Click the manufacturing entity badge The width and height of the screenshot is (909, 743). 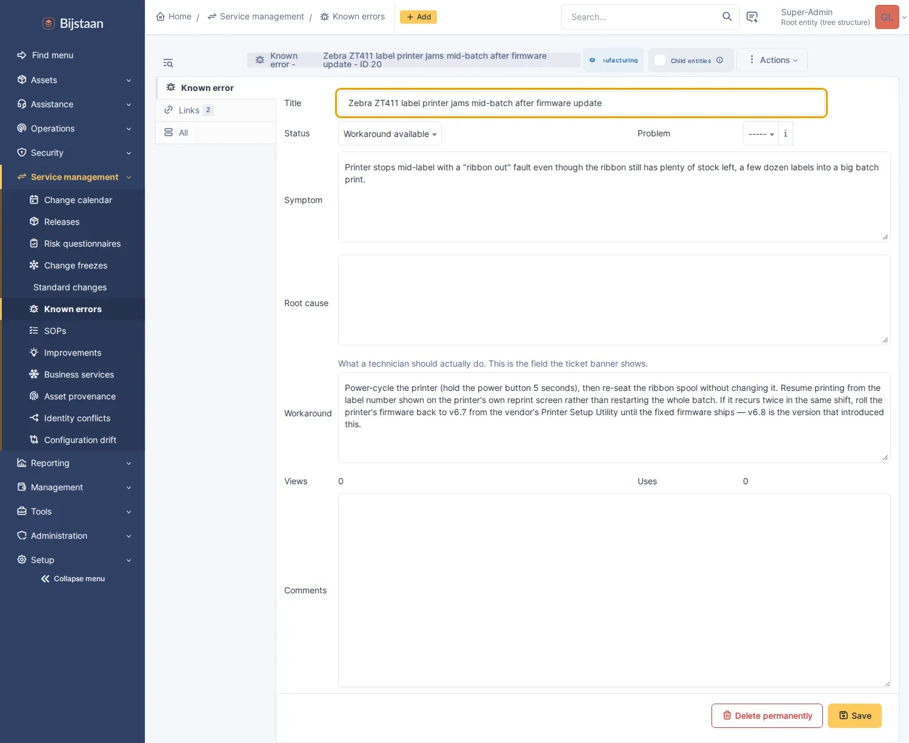(x=613, y=60)
